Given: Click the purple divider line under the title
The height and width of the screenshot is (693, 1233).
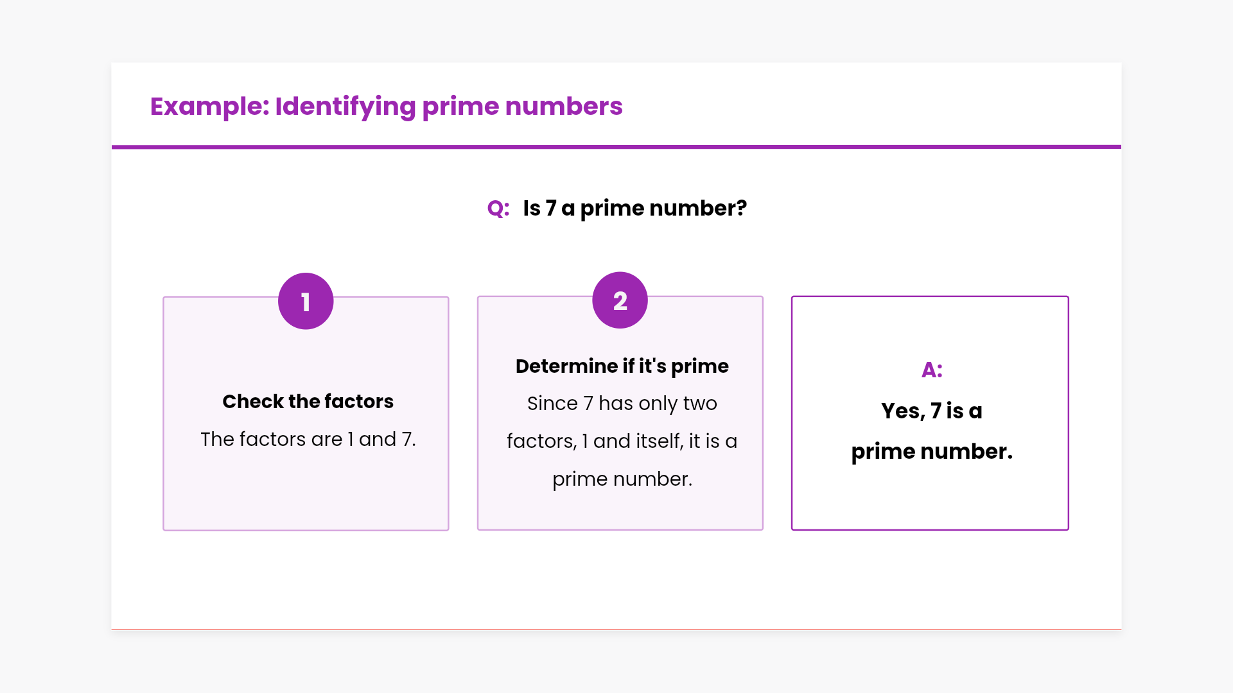Looking at the screenshot, I should (616, 147).
